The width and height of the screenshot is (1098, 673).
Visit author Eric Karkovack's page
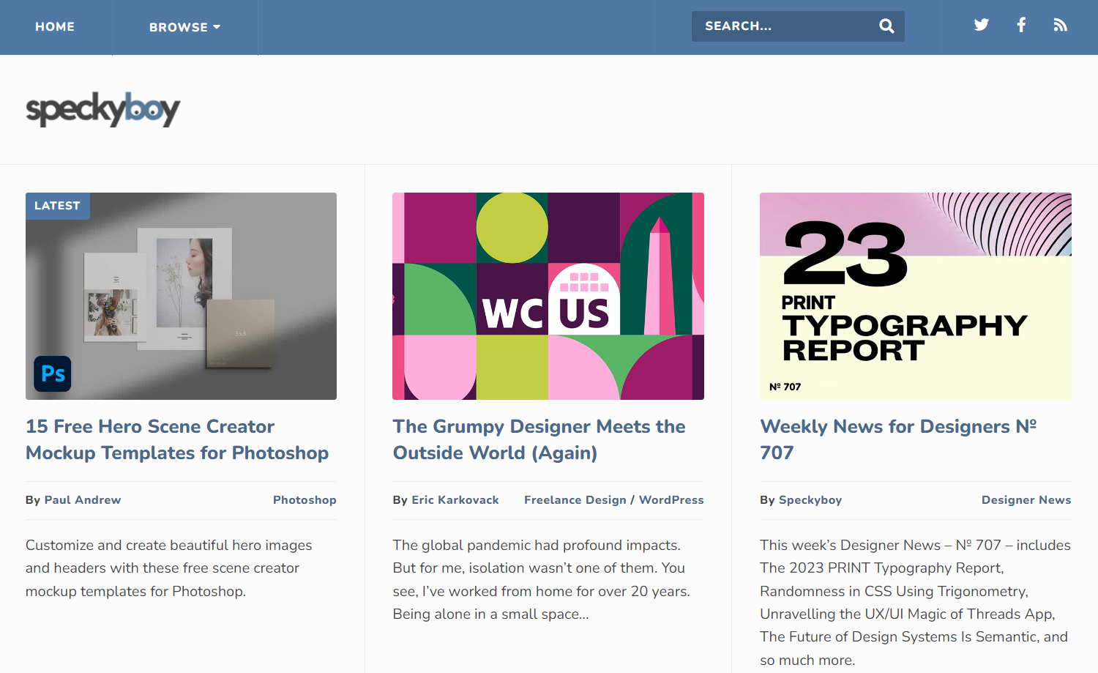tap(455, 500)
